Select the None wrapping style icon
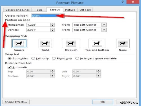This screenshot has height=106, width=141. tap(123, 43)
